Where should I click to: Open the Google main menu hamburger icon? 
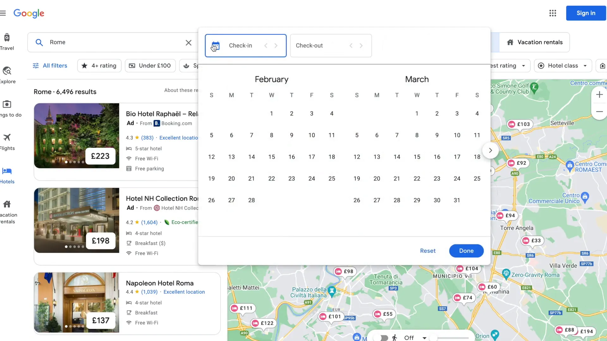3,13
